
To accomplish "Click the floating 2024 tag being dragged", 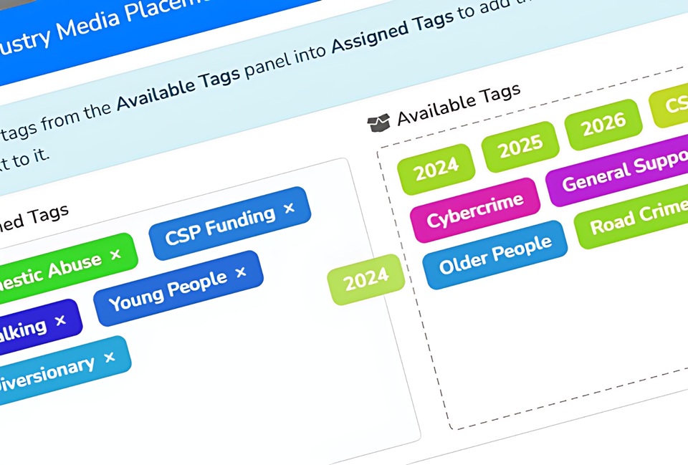I will [x=365, y=279].
